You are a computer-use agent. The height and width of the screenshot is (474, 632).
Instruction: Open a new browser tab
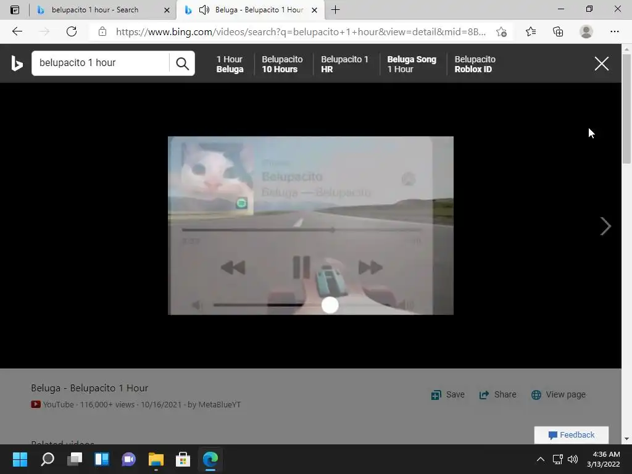pos(335,10)
